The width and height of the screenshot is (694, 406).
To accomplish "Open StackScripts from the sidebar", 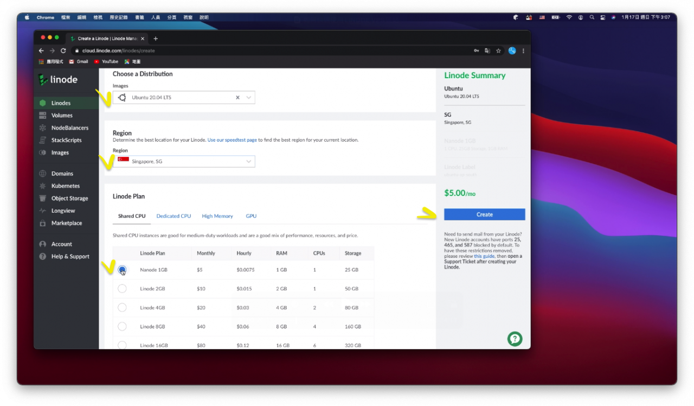I will tap(66, 141).
